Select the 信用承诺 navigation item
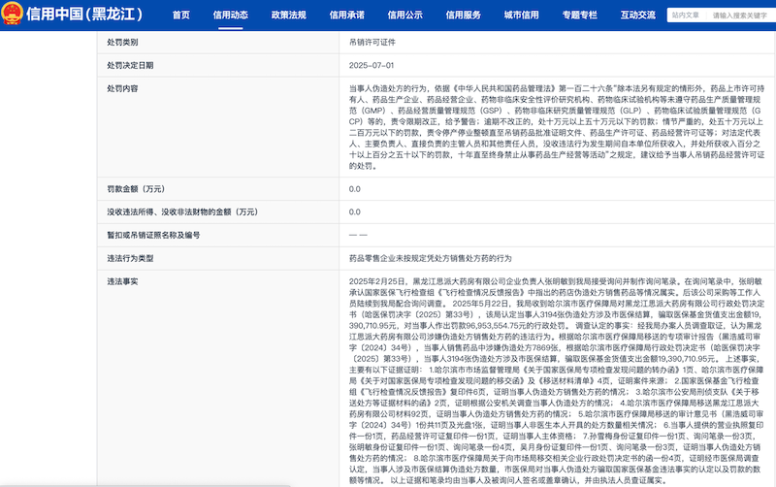 (347, 16)
